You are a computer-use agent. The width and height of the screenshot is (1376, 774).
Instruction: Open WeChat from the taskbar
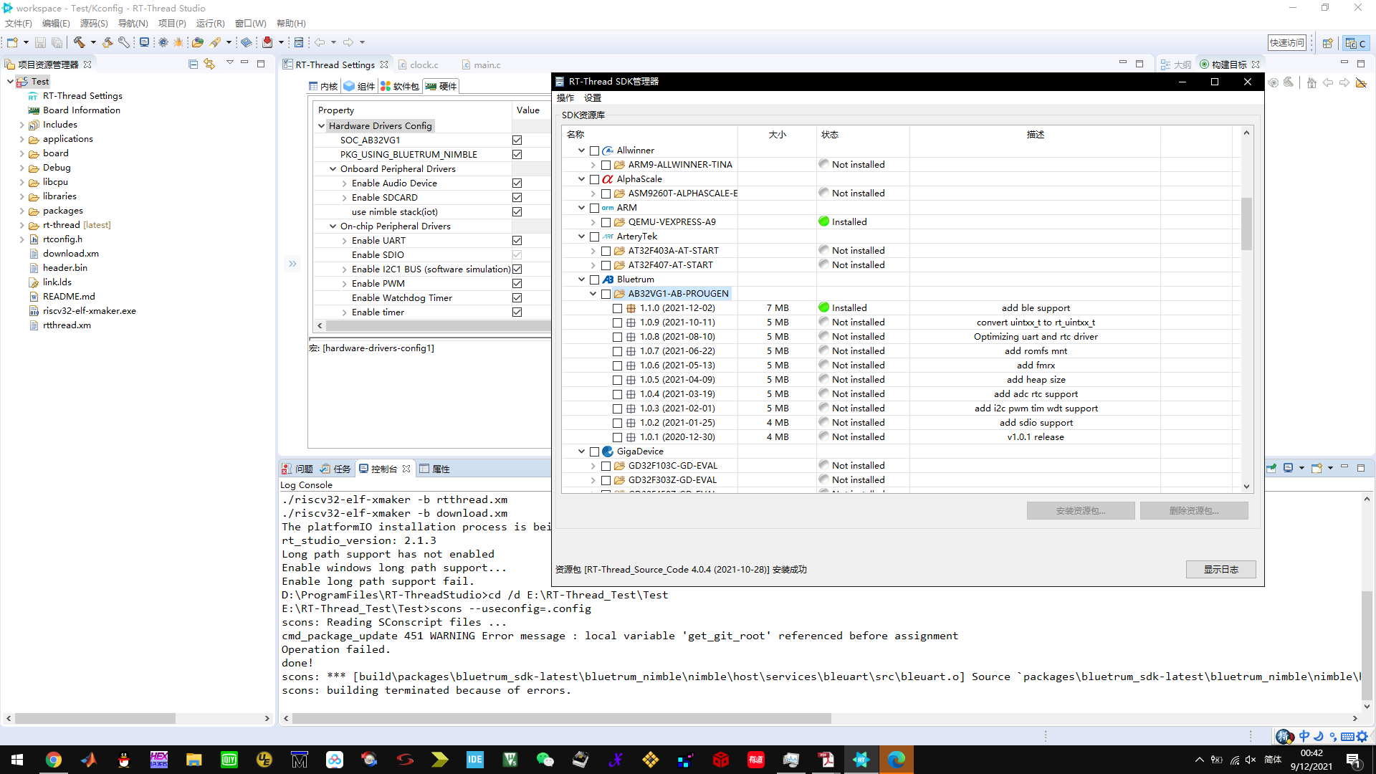click(545, 760)
